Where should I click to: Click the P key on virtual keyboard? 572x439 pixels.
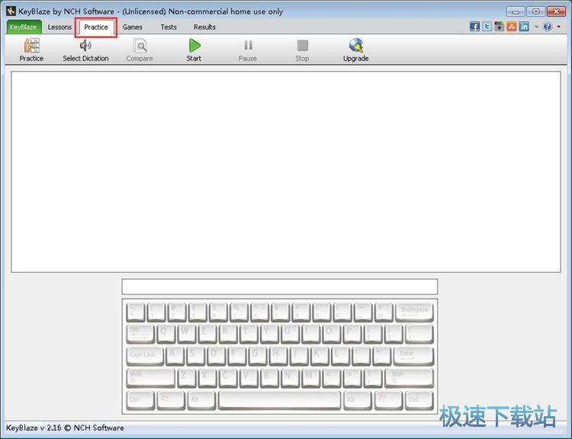coord(352,333)
